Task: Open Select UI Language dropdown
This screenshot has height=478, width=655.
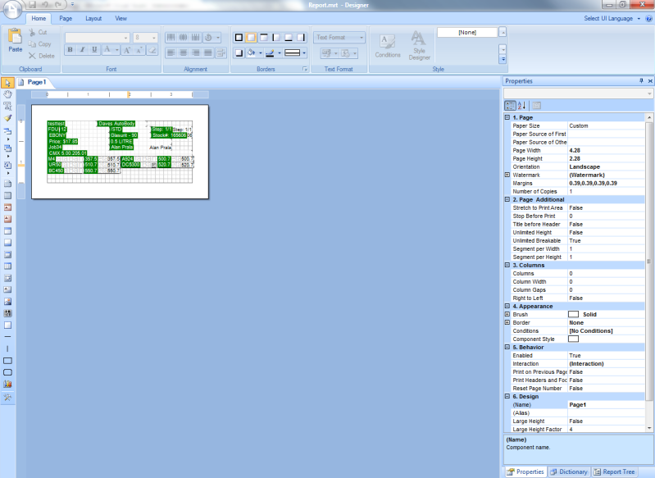Action: point(612,18)
